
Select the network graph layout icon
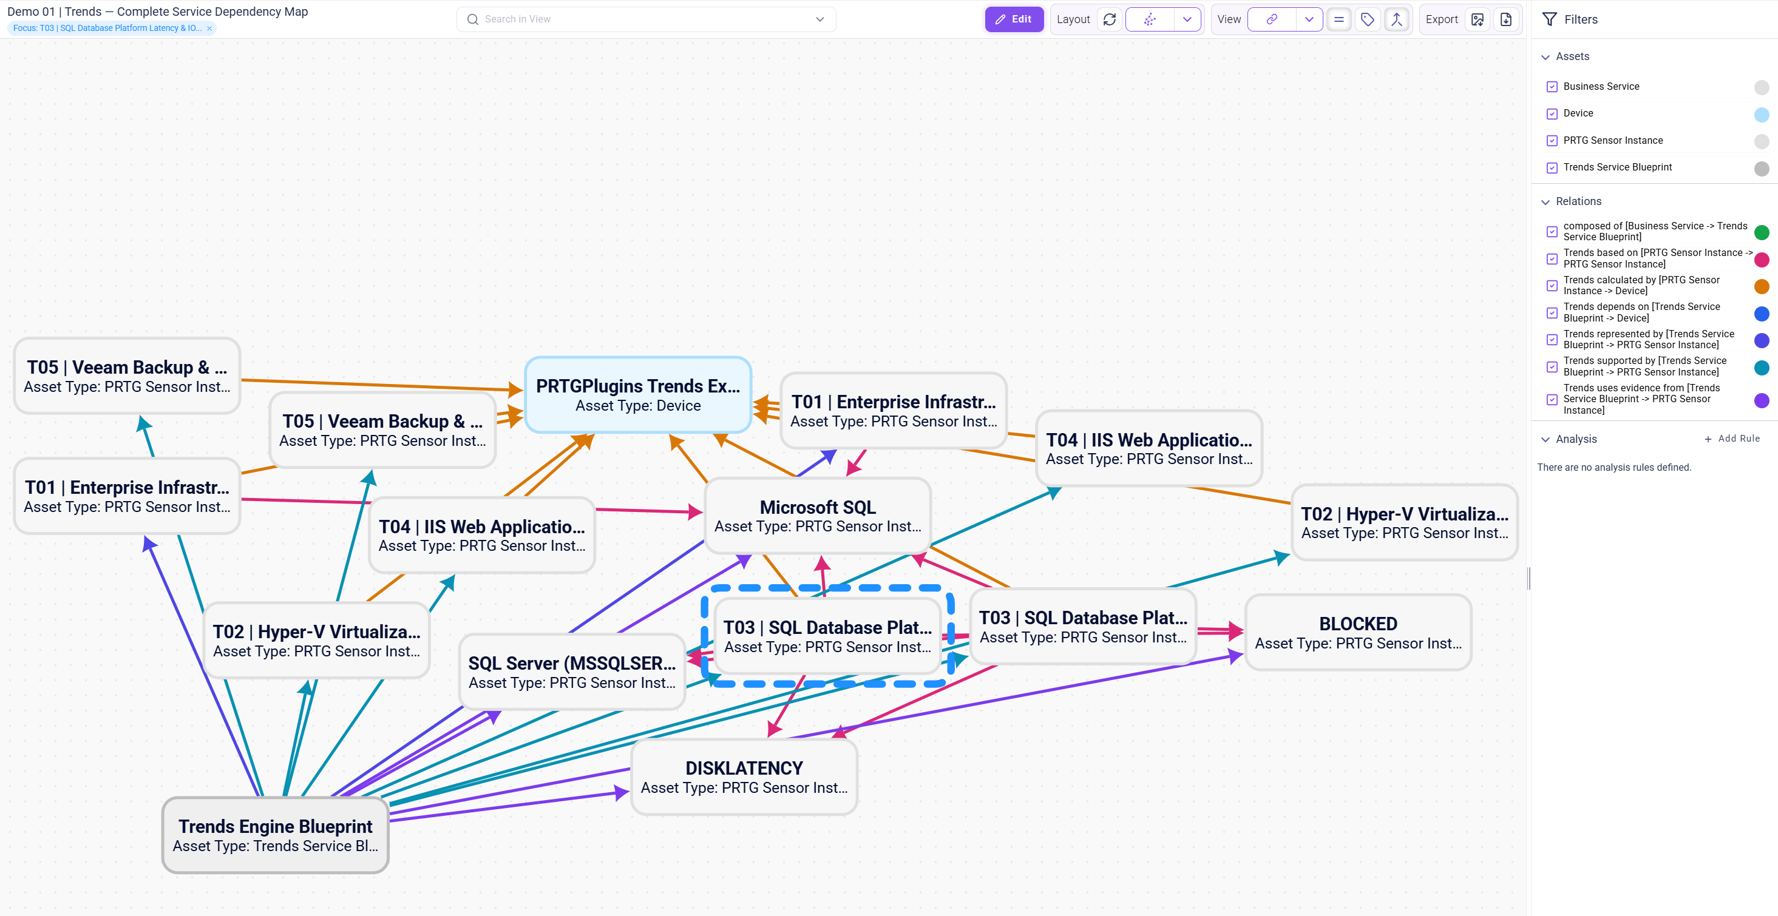pos(1149,19)
